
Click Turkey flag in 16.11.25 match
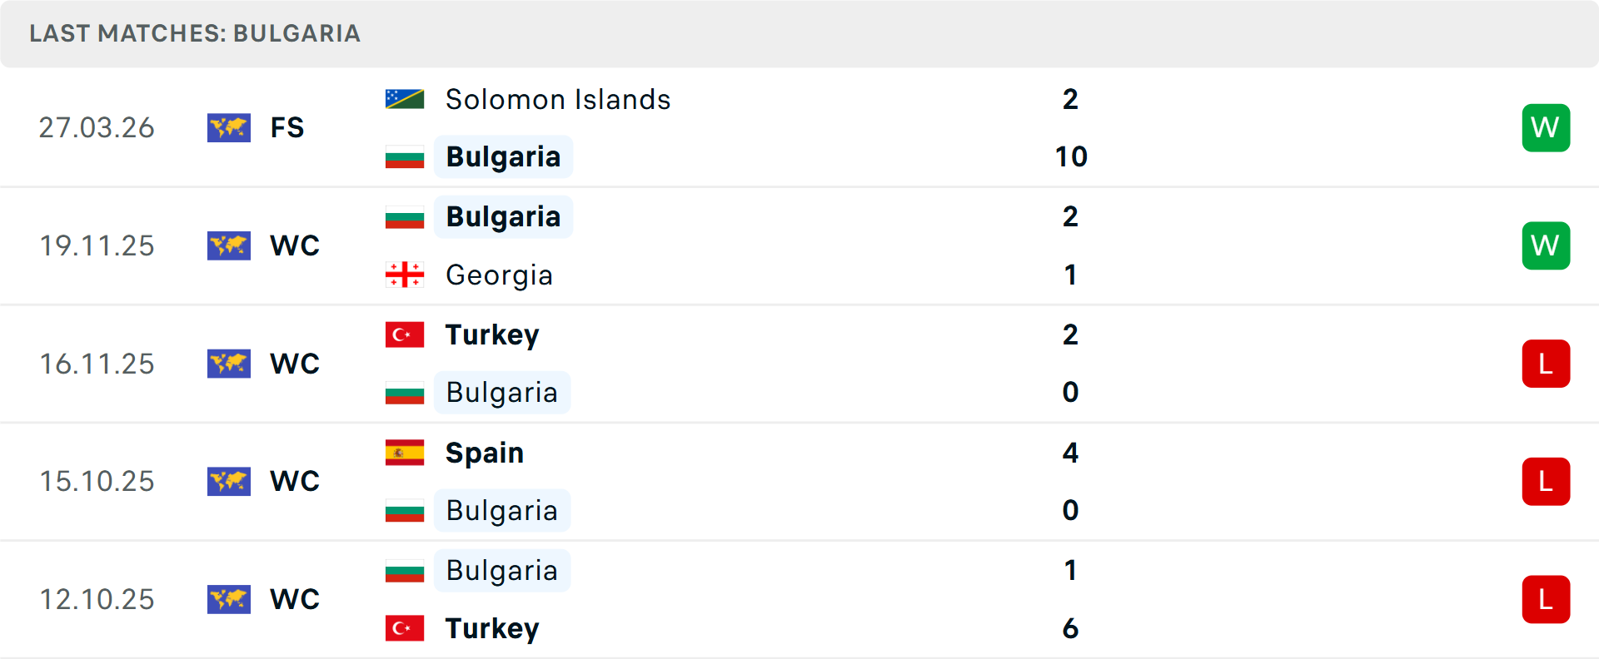pos(405,334)
